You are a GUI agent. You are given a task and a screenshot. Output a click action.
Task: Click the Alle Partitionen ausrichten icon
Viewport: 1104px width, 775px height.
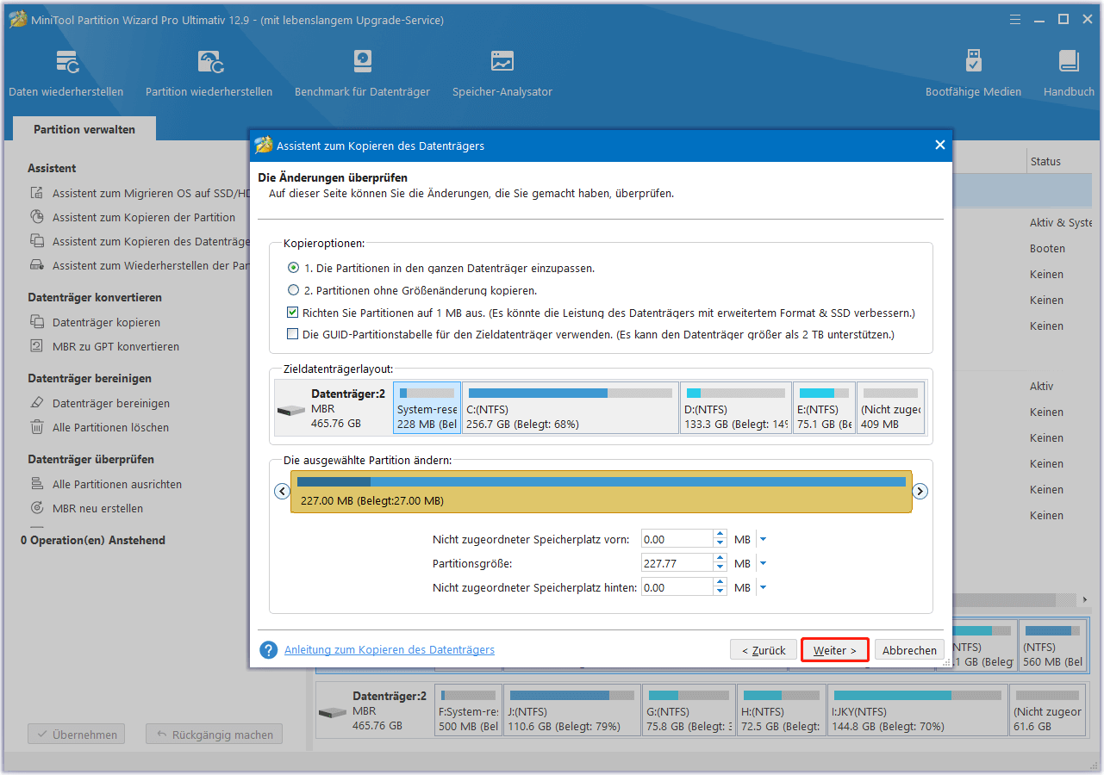click(x=37, y=484)
